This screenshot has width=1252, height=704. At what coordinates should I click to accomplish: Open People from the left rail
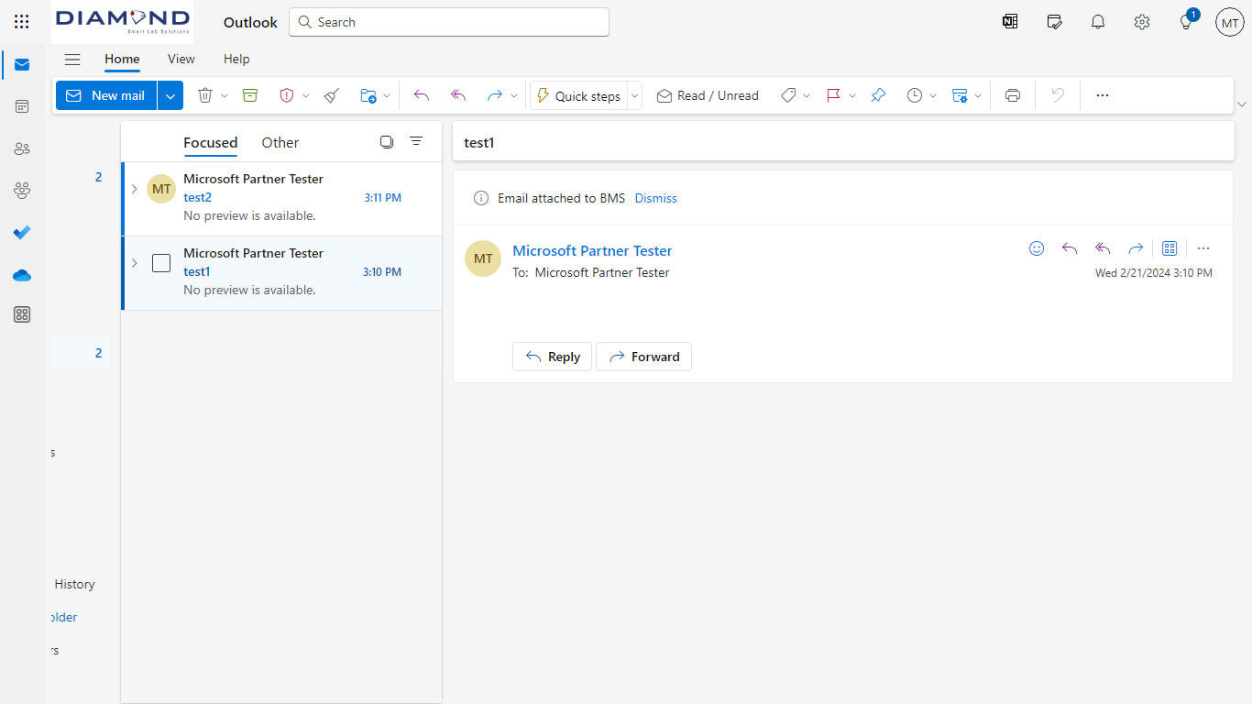(x=22, y=148)
